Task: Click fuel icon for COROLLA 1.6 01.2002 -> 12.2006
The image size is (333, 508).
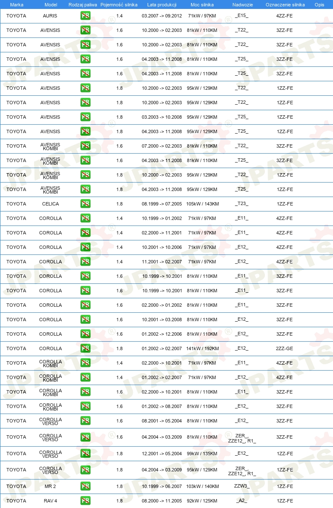Action: tap(86, 334)
